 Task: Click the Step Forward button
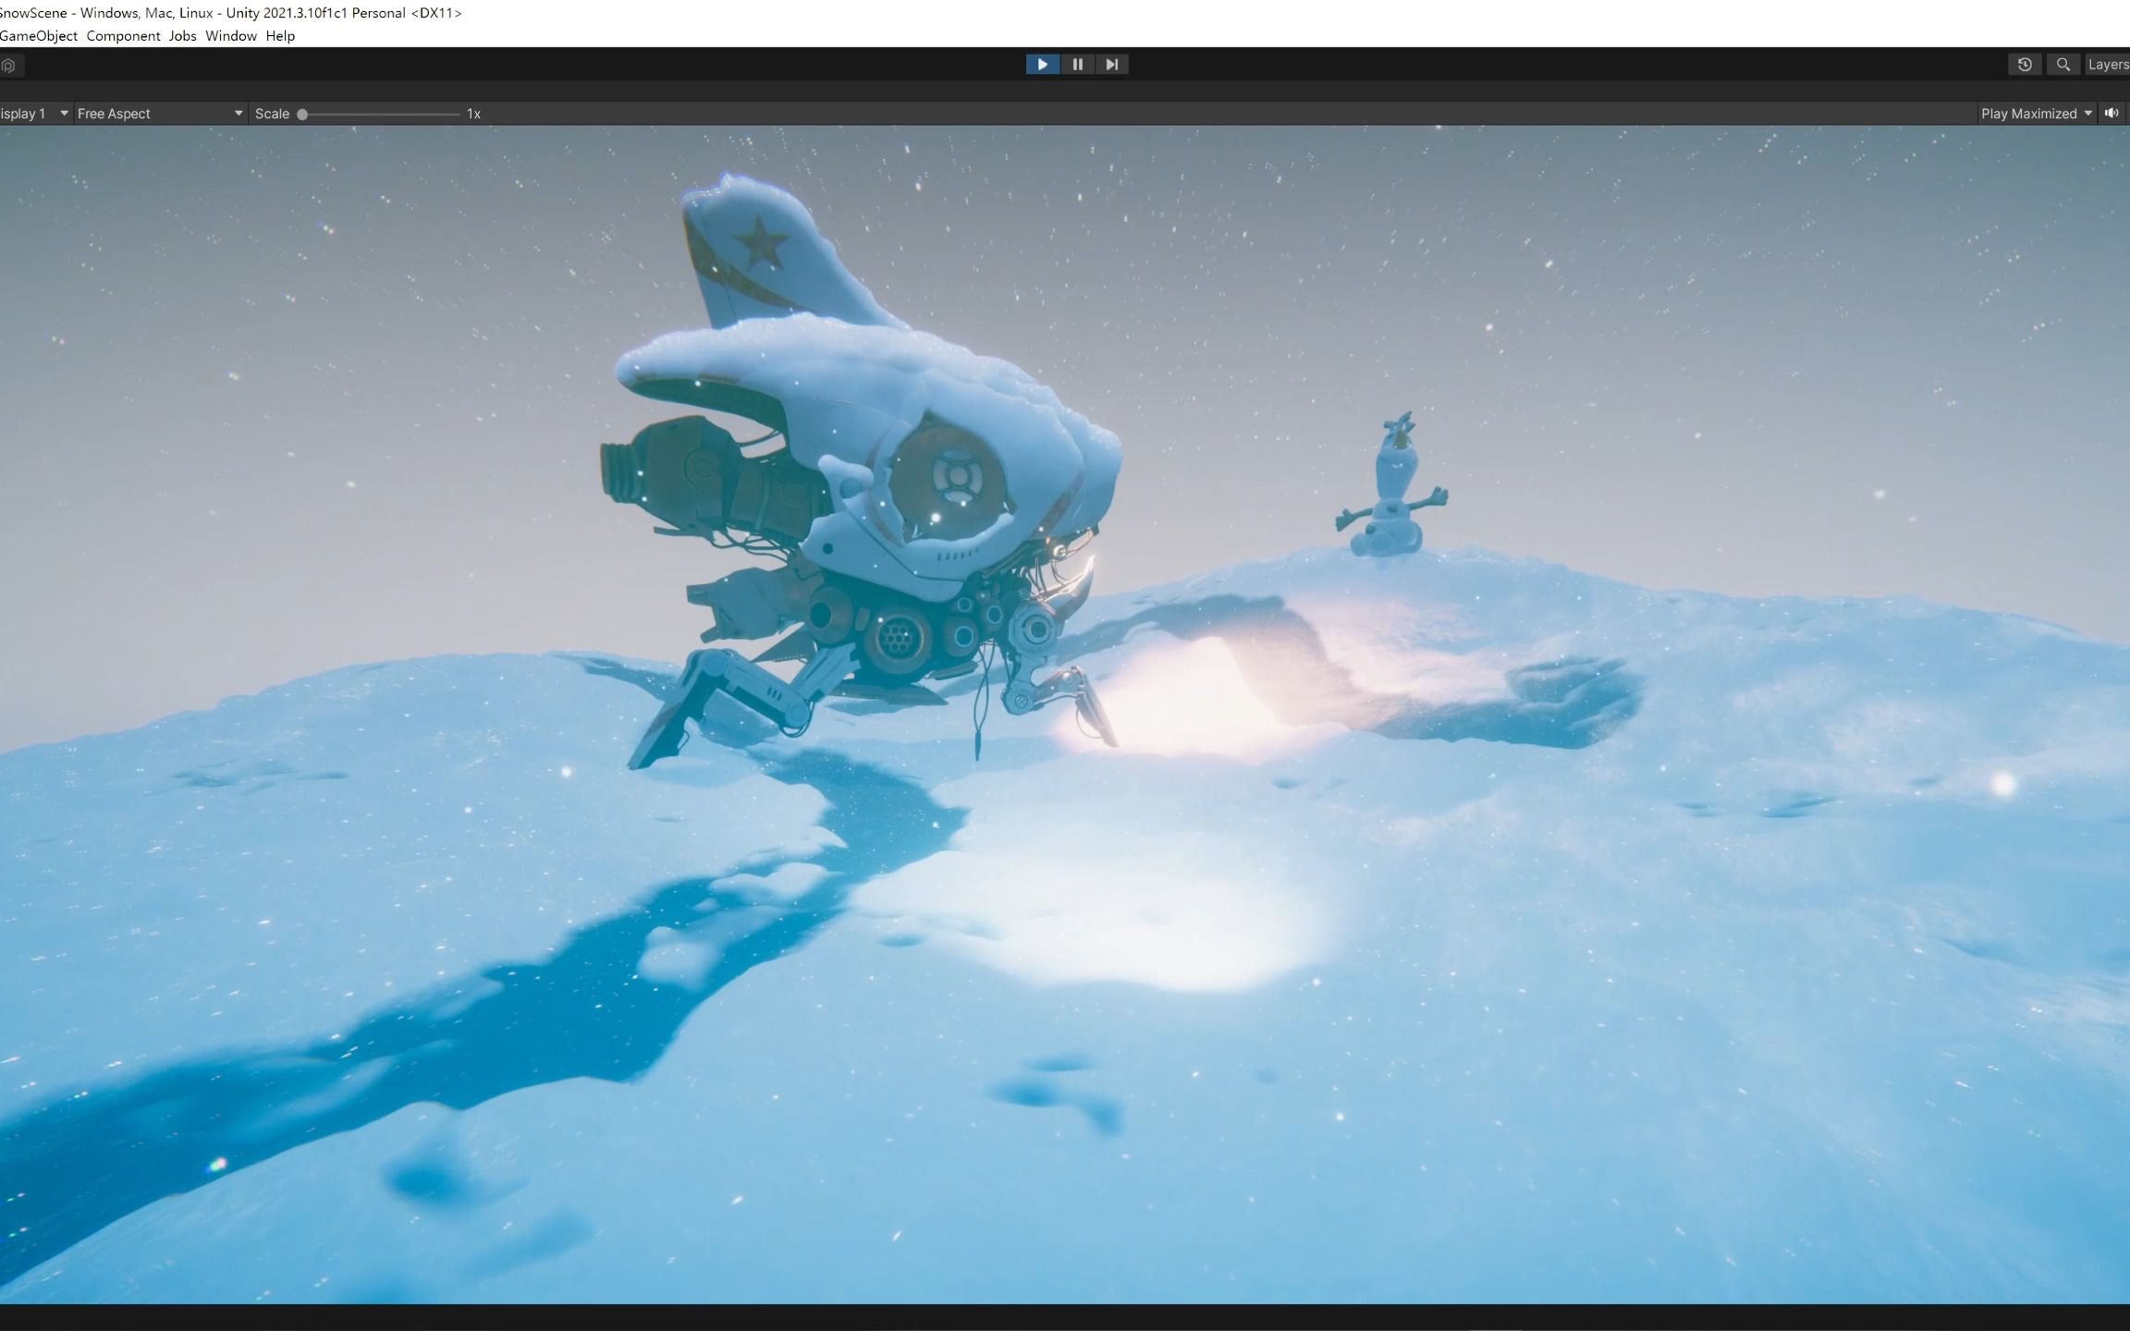point(1112,65)
